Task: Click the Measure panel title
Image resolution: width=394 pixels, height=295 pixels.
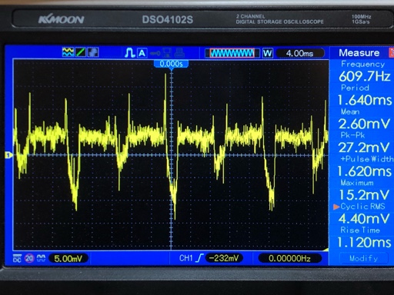Action: [x=359, y=53]
